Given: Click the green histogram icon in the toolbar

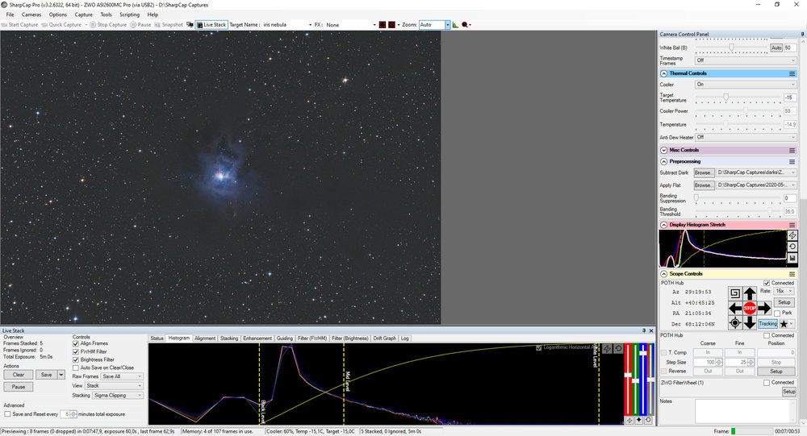Looking at the screenshot, I should click(455, 25).
